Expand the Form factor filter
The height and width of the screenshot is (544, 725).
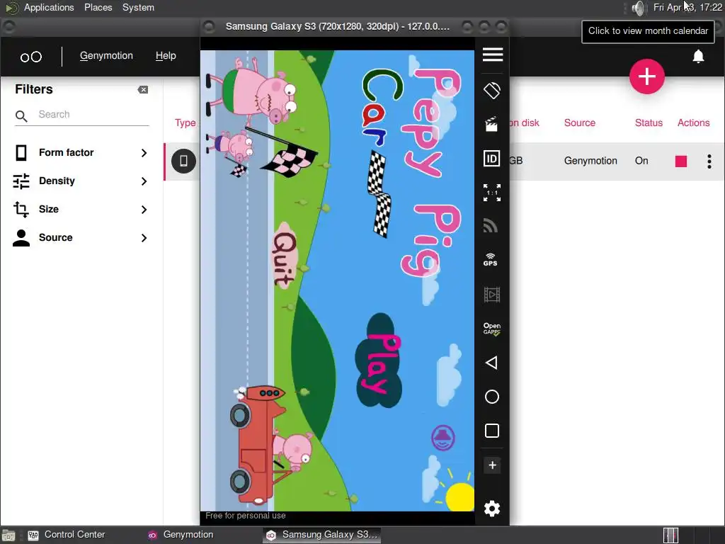click(81, 153)
